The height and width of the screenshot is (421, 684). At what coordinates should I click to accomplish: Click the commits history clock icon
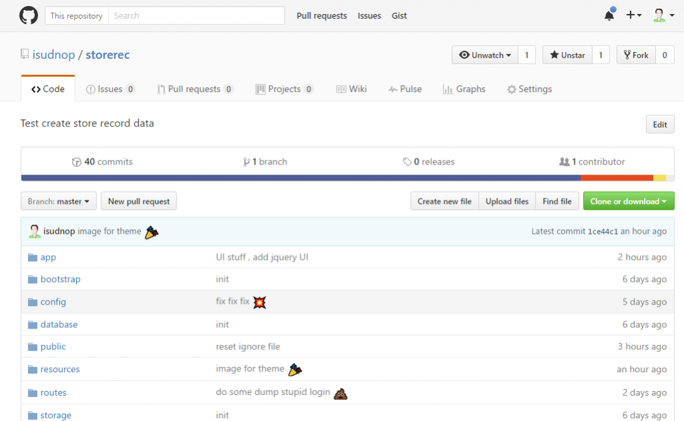coord(76,162)
